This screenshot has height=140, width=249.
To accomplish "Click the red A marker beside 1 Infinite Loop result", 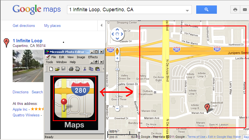I will (6, 43).
